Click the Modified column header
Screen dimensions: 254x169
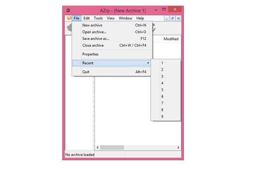[x=171, y=39]
